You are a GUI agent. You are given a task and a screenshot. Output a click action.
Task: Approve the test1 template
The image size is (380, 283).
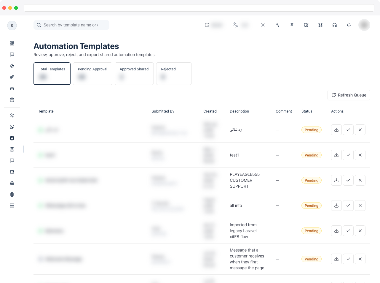(348, 155)
